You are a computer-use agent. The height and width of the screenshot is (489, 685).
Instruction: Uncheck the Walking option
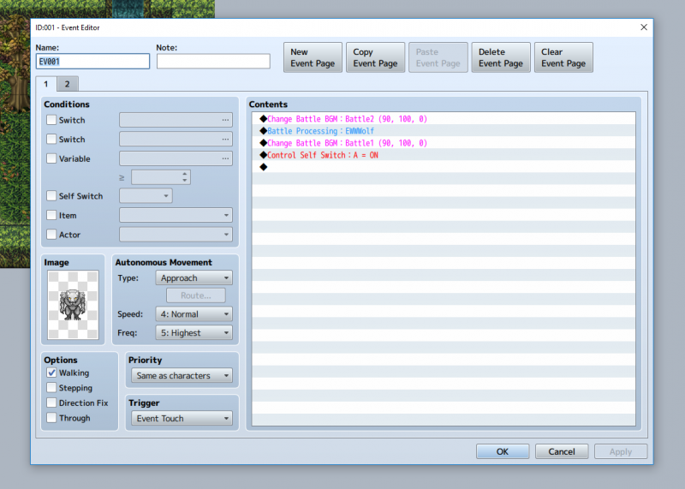click(x=51, y=373)
